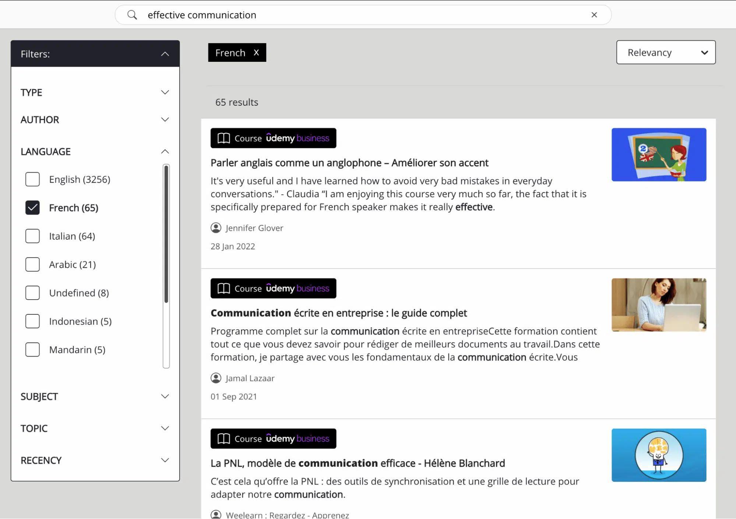Screen dimensions: 736x519
Task: Click the teacher chalkboard course thumbnail
Action: point(659,155)
